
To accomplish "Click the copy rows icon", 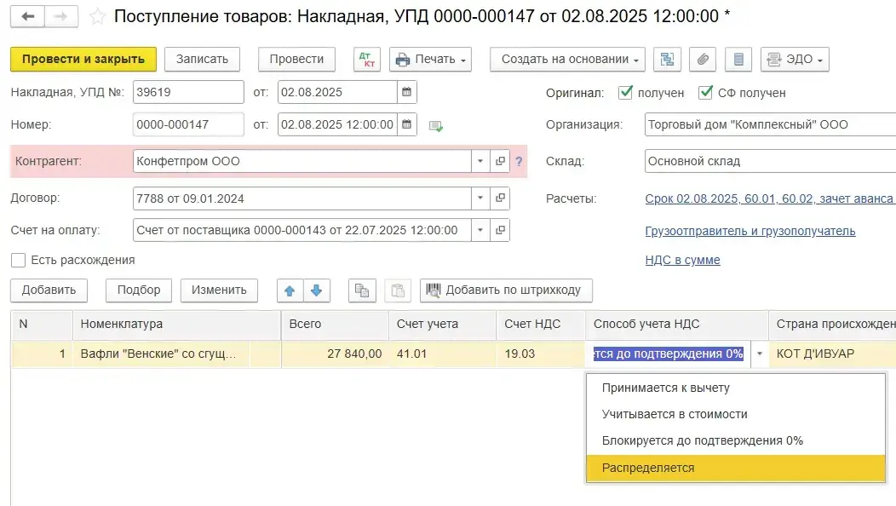I will tap(362, 290).
